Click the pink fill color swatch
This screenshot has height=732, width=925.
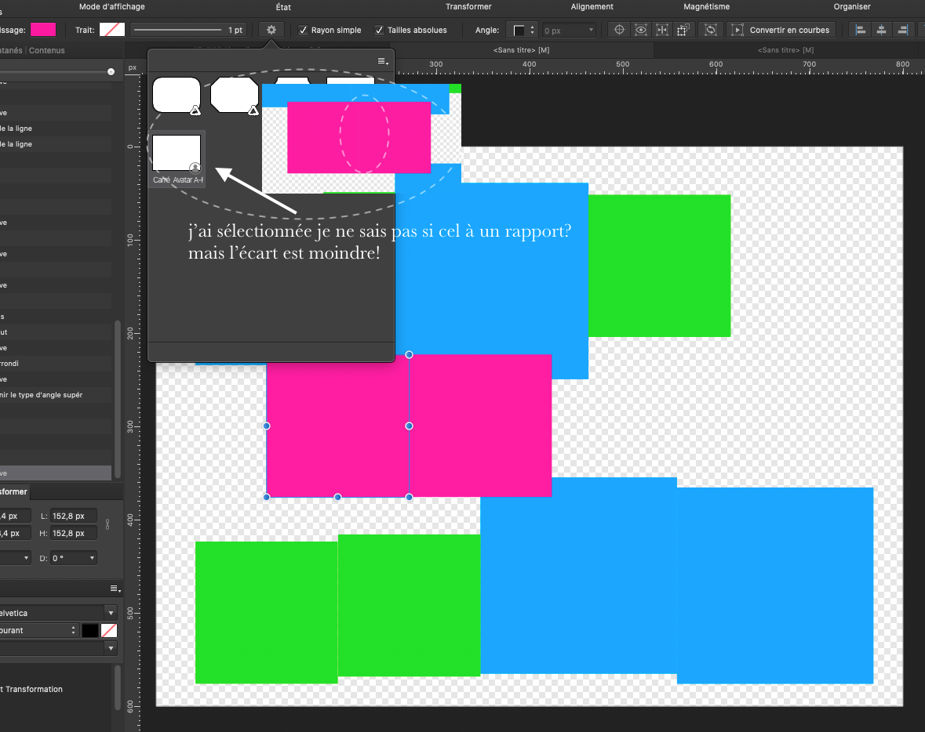(x=43, y=30)
